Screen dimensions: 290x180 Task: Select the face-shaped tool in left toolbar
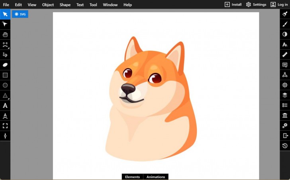tap(5, 45)
